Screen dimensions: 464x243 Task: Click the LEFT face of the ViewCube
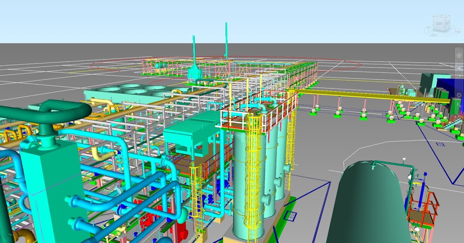(439, 24)
